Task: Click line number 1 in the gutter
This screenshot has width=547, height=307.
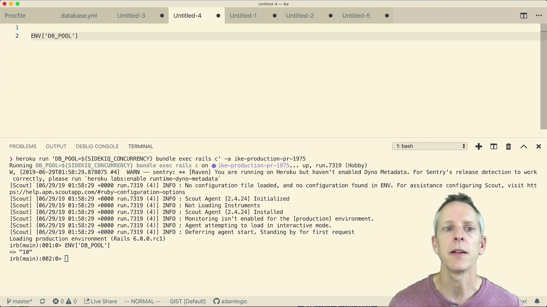Action: 17,27
